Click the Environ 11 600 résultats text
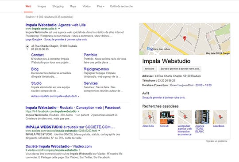The height and width of the screenshot is (162, 239). (50, 17)
